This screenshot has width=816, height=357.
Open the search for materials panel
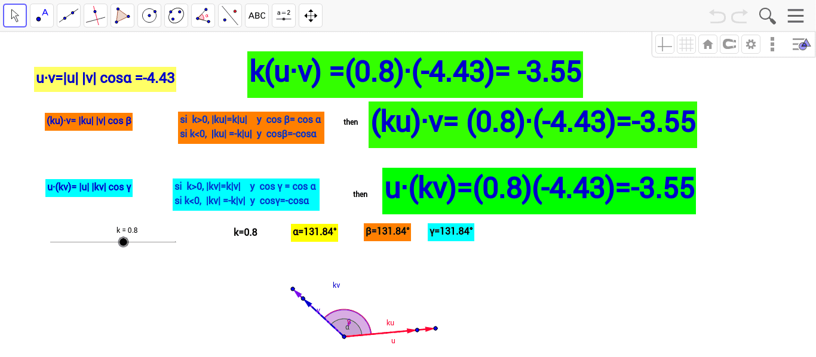coord(767,16)
